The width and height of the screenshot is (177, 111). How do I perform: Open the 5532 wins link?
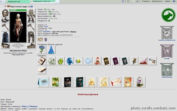coord(46,26)
